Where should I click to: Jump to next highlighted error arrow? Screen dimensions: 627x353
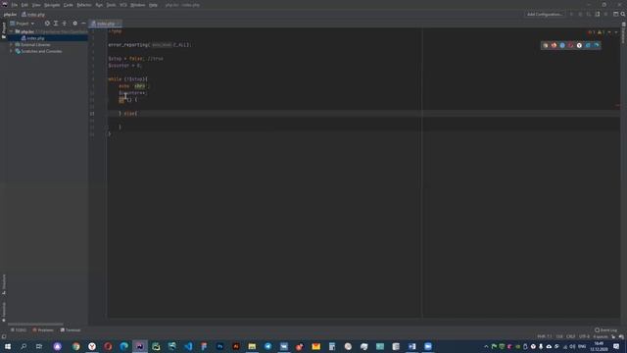pos(616,32)
